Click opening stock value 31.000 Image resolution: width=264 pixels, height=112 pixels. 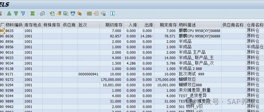coord(111,101)
